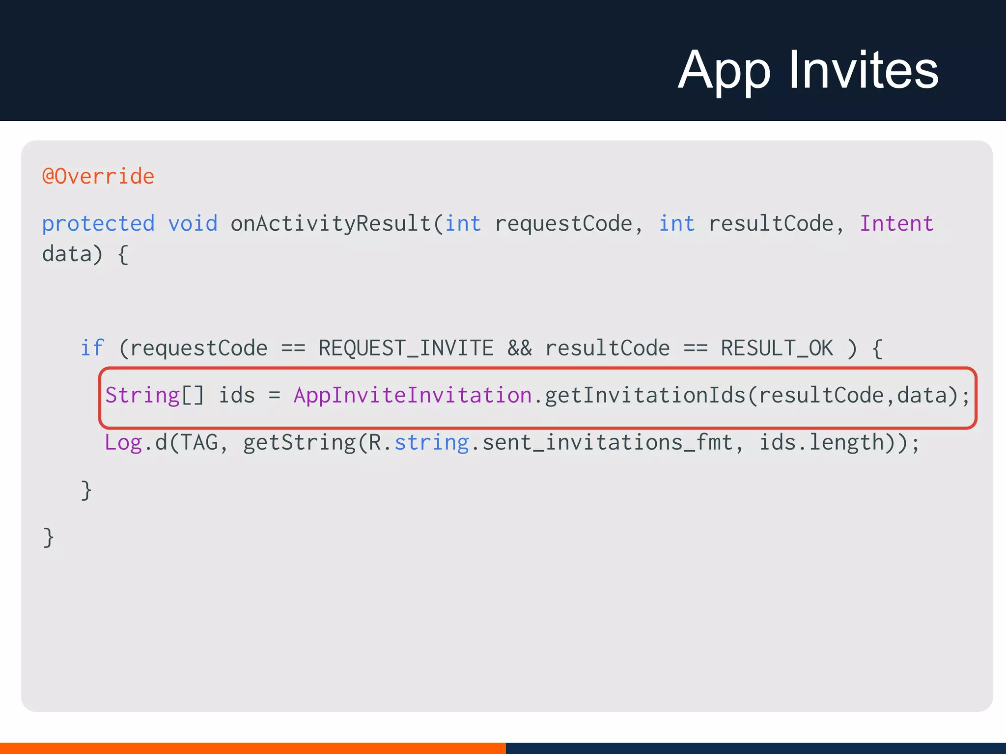Click the 'getString(R.' text
The width and height of the screenshot is (1006, 754).
pyautogui.click(x=317, y=443)
